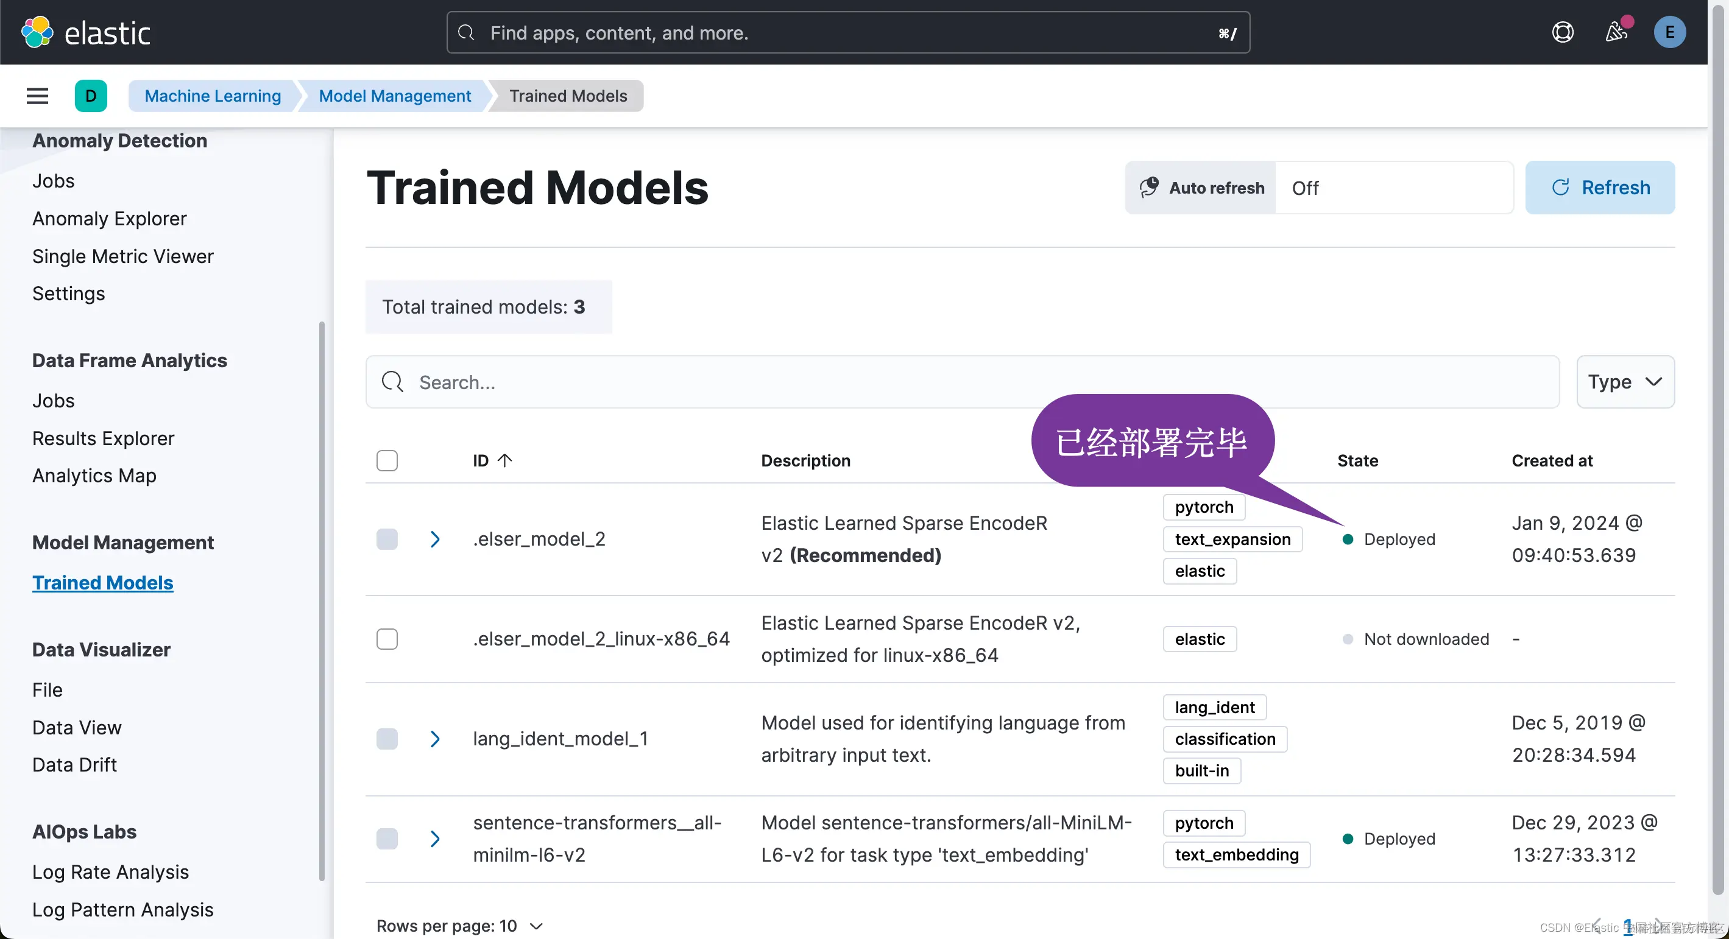Click the Refresh button
This screenshot has width=1729, height=939.
(x=1599, y=188)
